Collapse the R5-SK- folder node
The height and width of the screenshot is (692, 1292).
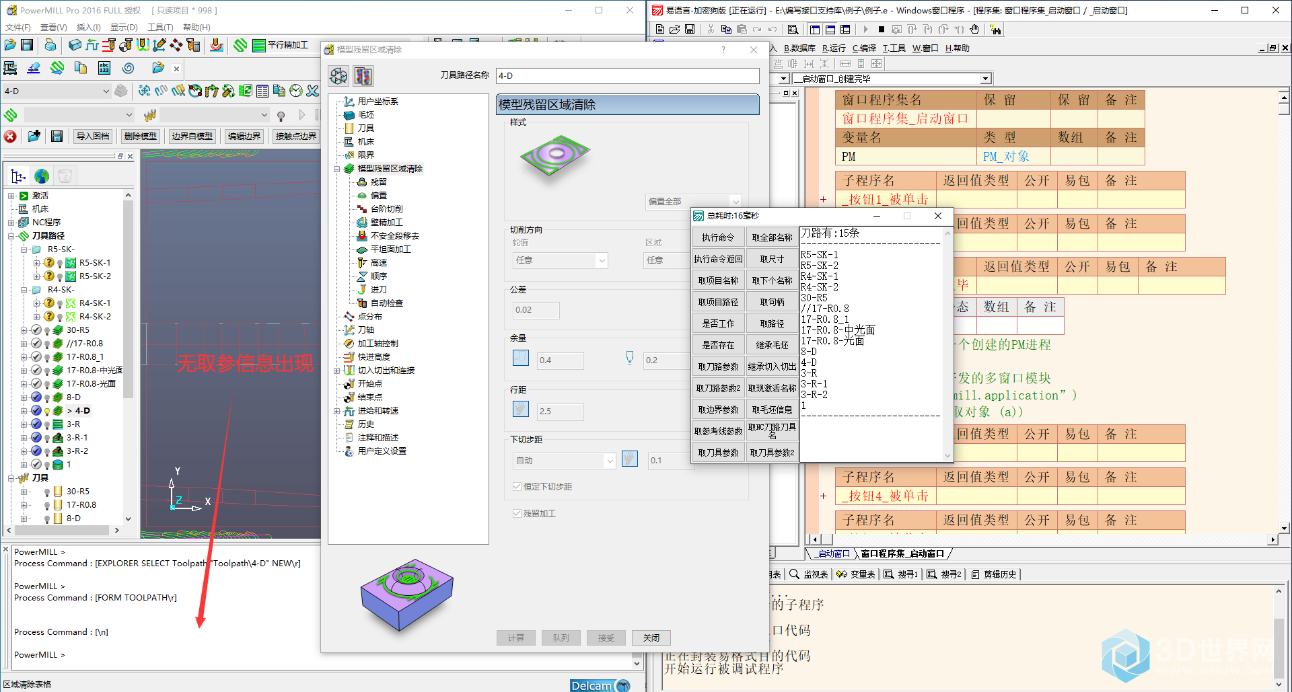[24, 249]
